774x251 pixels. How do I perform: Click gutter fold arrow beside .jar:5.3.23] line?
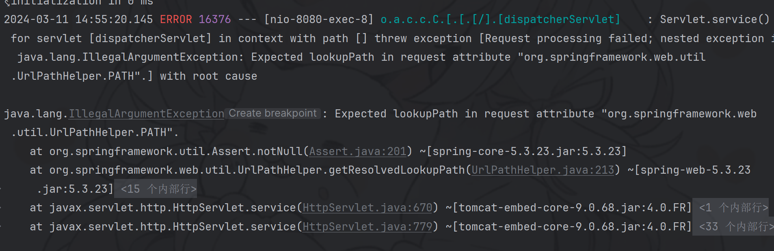(1, 189)
